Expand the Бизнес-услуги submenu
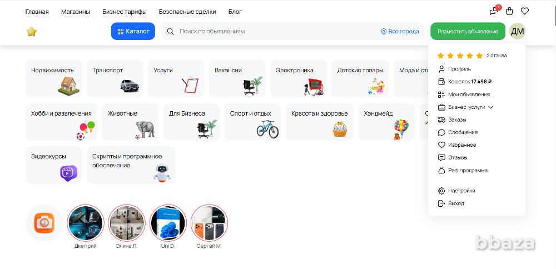Screen dimensions: 556x269 [x=466, y=107]
